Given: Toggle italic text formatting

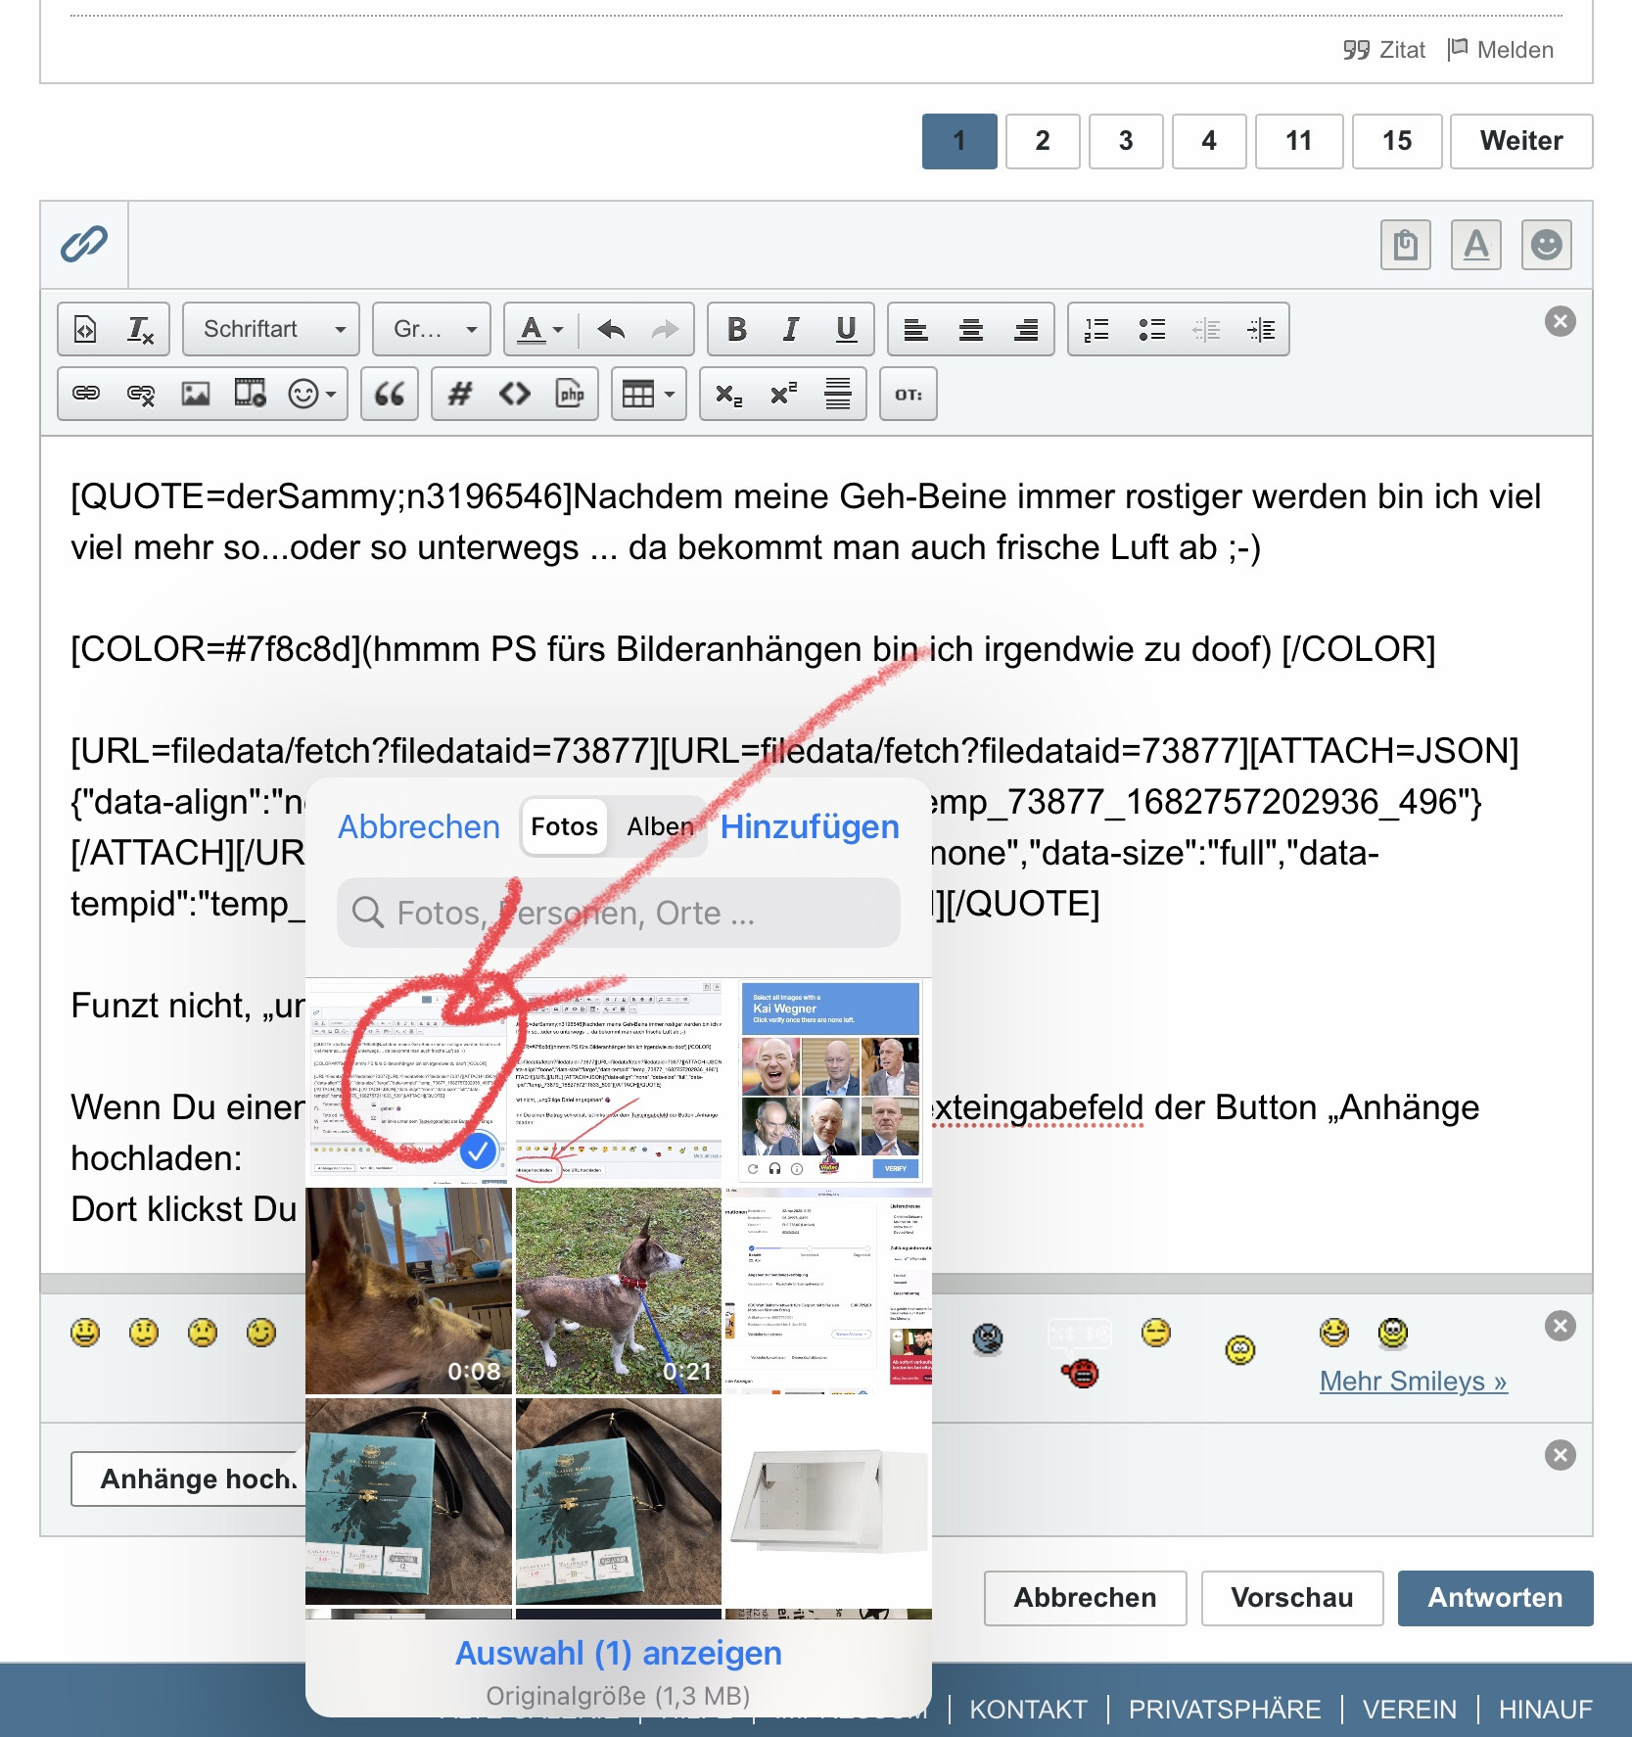Looking at the screenshot, I should 791,330.
